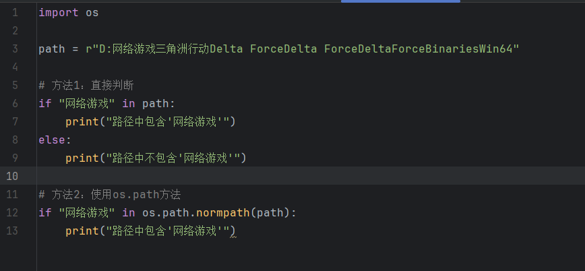585x271 pixels.
Task: Click the warning squiggle ending line 13
Action: (x=233, y=235)
